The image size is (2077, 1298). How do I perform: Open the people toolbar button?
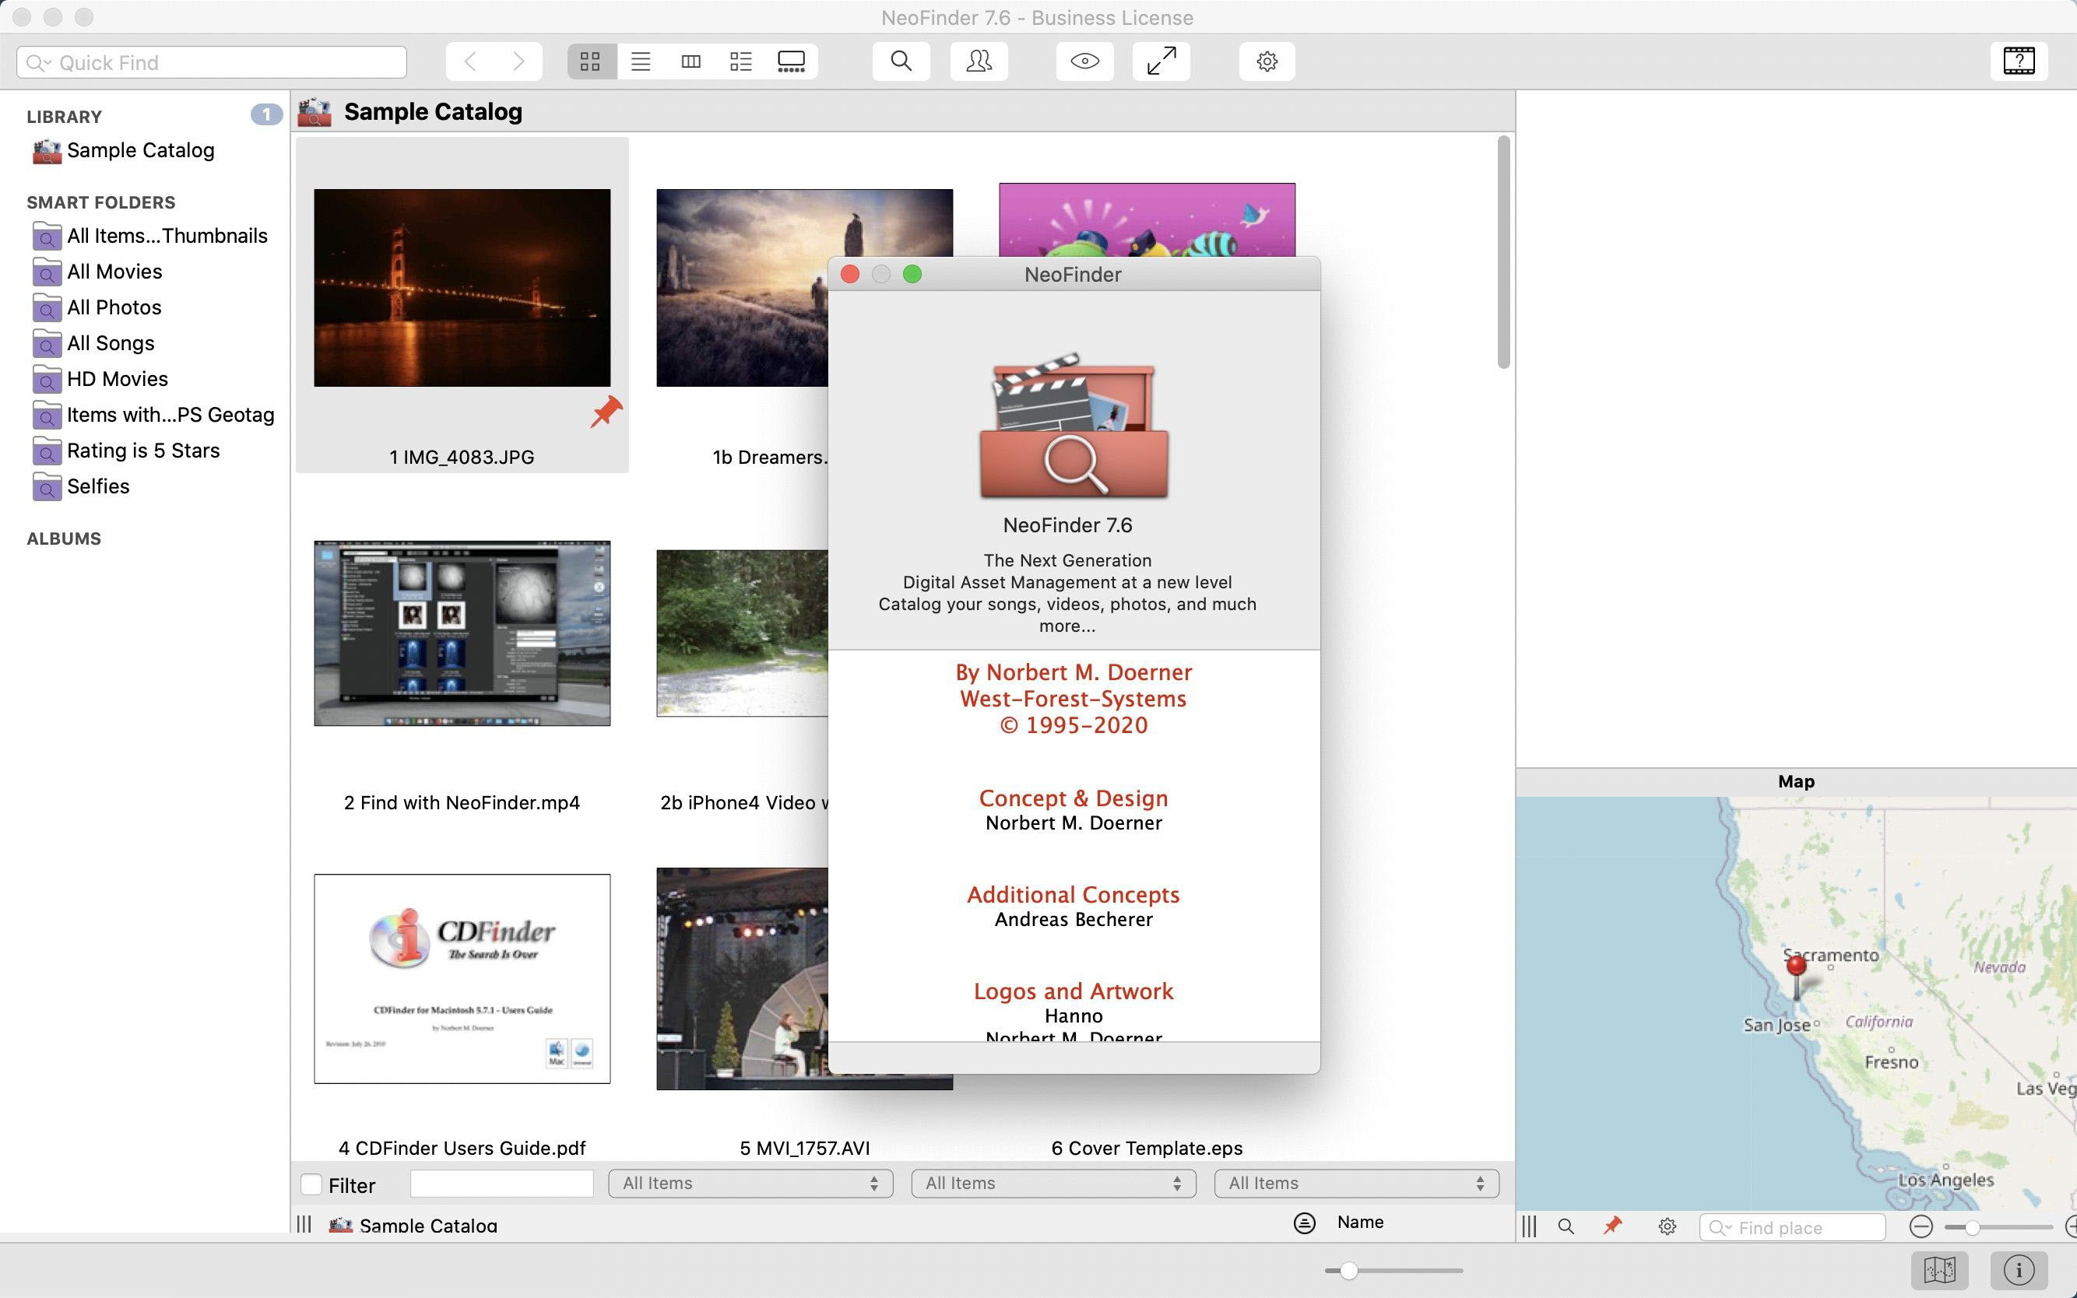click(979, 61)
